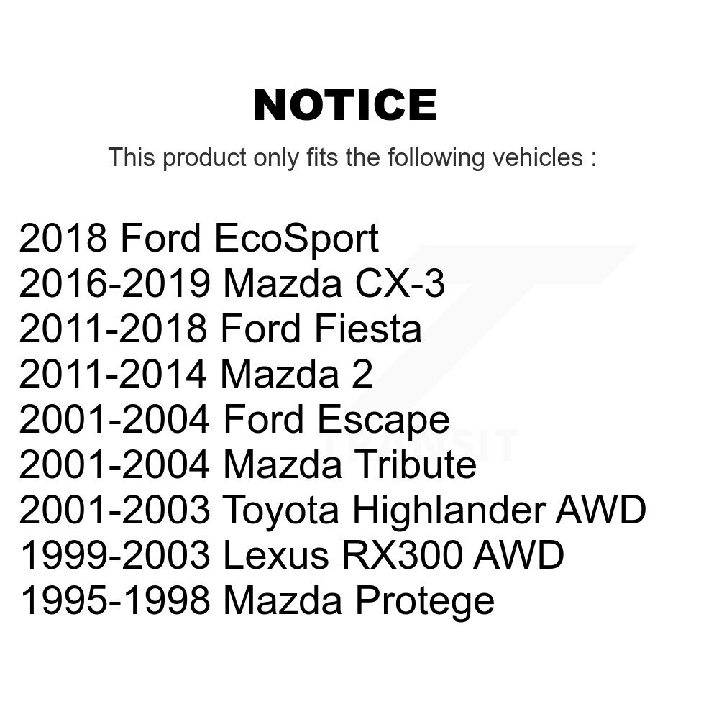Viewport: 719px width, 719px height.
Task: Select the 2011-2014 Mazda 2 line
Action: click(196, 374)
